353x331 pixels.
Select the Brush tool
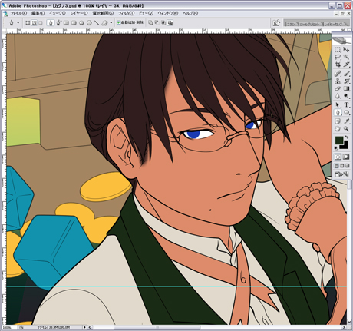[346, 74]
